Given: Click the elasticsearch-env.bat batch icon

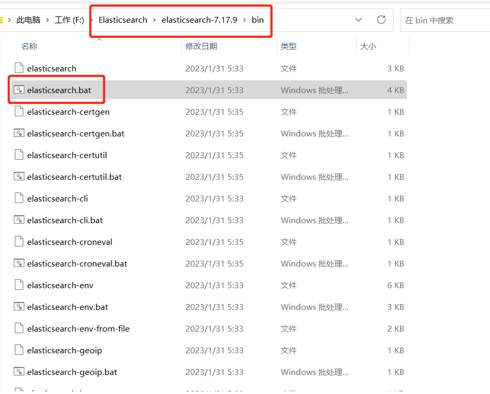Looking at the screenshot, I should (19, 307).
